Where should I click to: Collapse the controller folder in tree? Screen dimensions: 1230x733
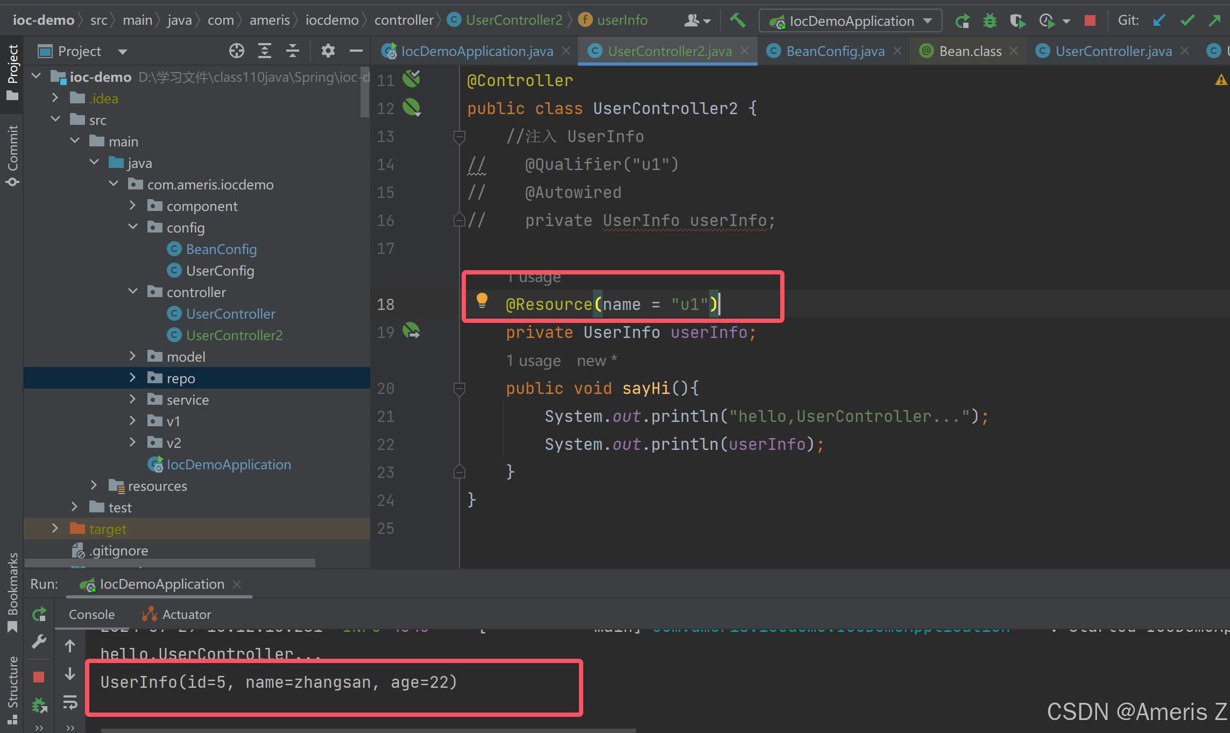[x=132, y=292]
